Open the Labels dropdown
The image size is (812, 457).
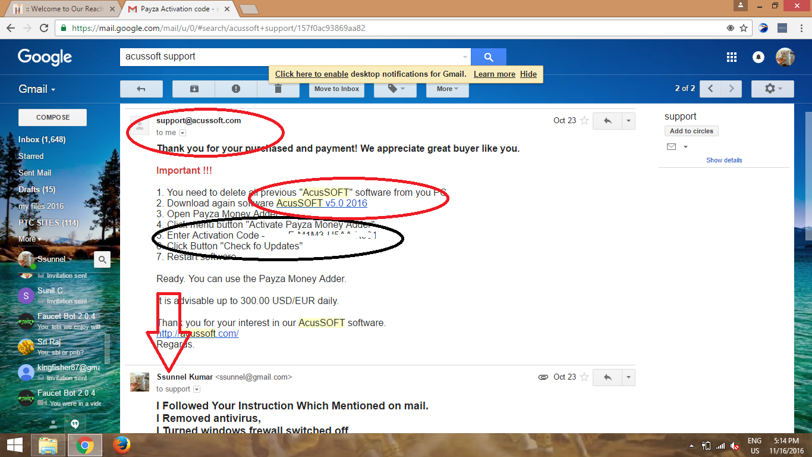coord(395,89)
